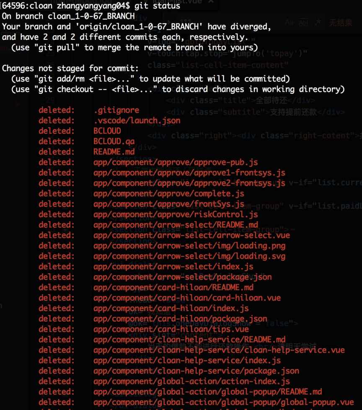Click the top-level README.md deleted entry
The width and height of the screenshot is (362, 410).
click(114, 152)
